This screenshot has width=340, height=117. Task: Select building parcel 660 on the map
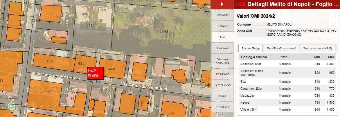click(x=112, y=69)
